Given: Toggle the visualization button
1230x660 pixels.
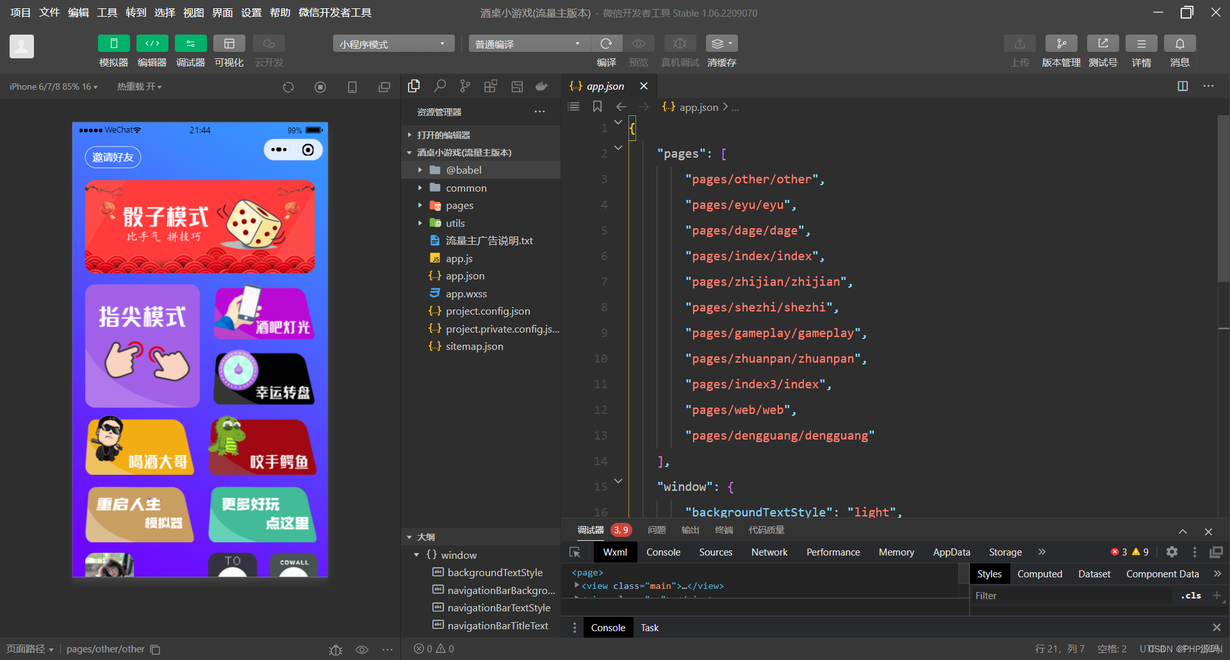Looking at the screenshot, I should pos(229,44).
